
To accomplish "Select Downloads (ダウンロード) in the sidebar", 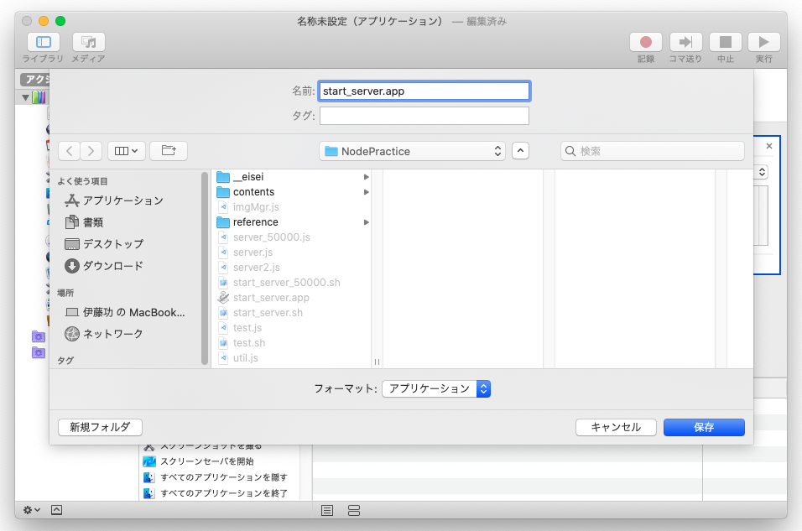I will tap(104, 266).
